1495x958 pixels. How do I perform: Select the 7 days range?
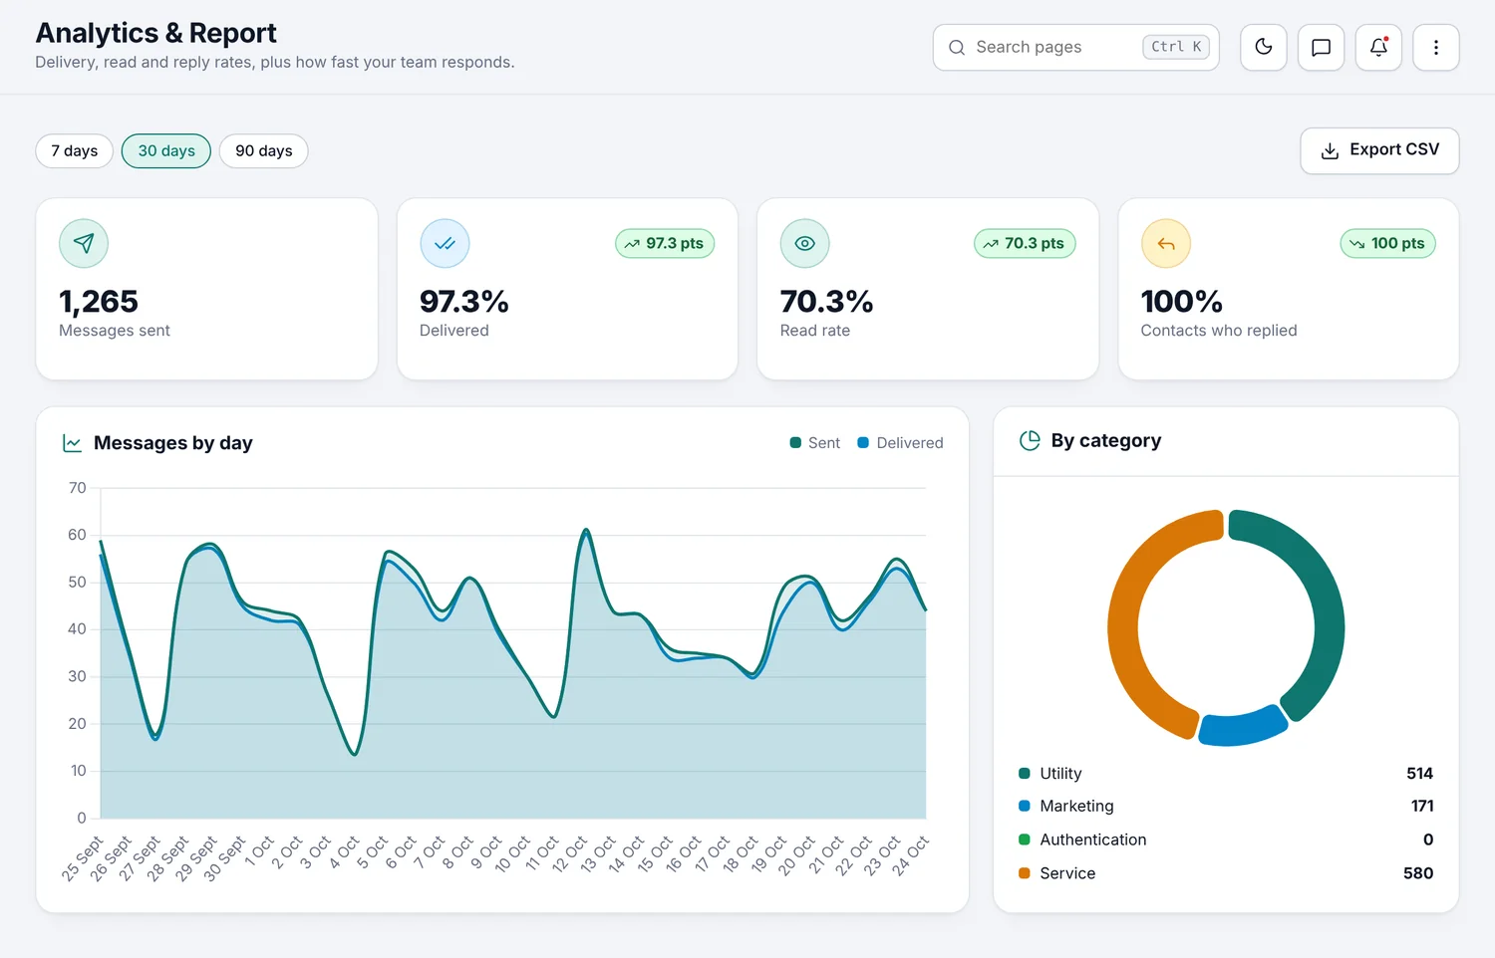tap(75, 150)
